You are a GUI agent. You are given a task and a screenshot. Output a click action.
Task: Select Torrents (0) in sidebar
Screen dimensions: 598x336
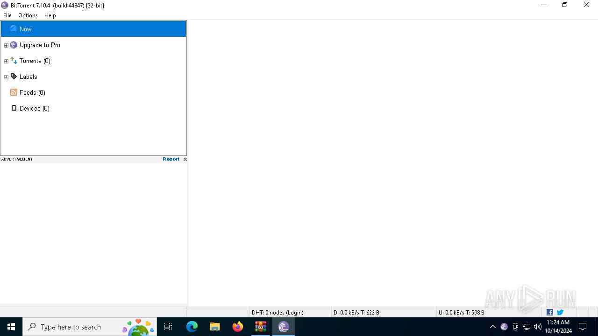point(35,61)
